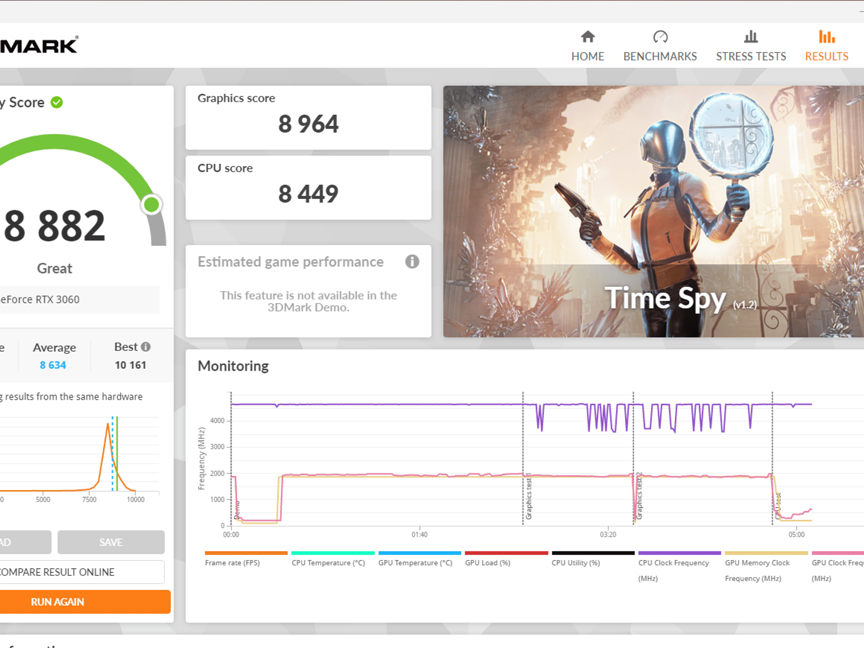Click Compare Result Online button

coord(82,572)
